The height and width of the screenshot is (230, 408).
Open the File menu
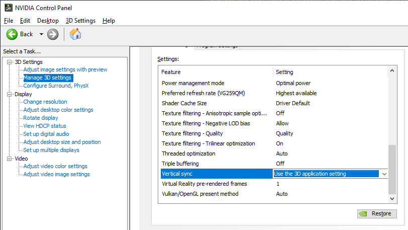[x=9, y=21]
